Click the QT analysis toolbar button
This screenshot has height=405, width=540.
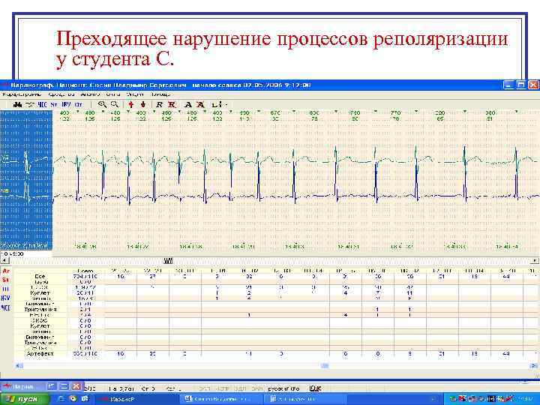(x=79, y=105)
